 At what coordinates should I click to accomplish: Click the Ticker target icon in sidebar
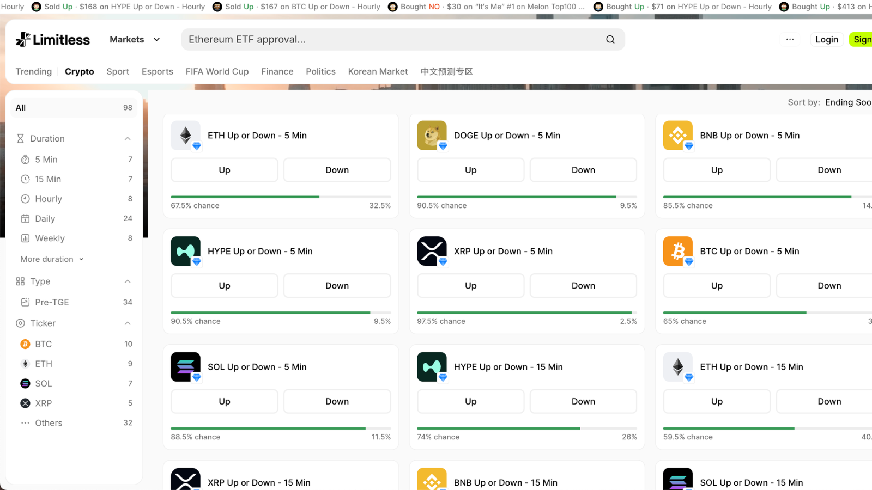(x=20, y=323)
